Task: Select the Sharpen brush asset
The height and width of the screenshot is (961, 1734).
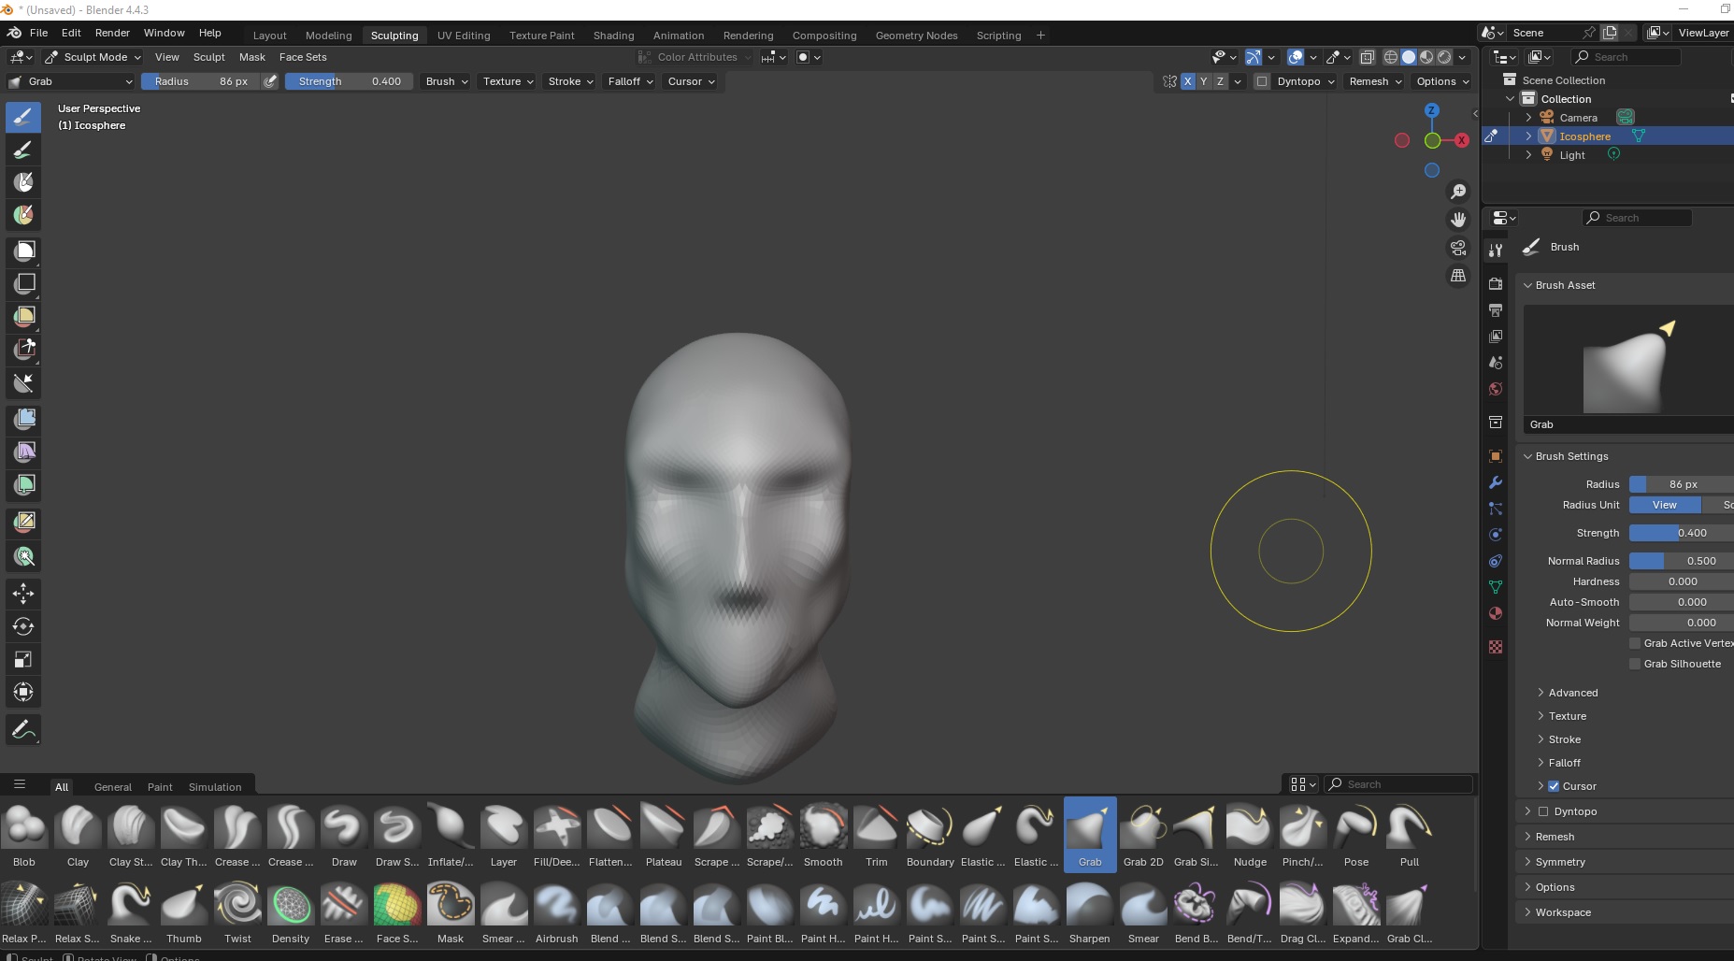Action: pos(1090,911)
